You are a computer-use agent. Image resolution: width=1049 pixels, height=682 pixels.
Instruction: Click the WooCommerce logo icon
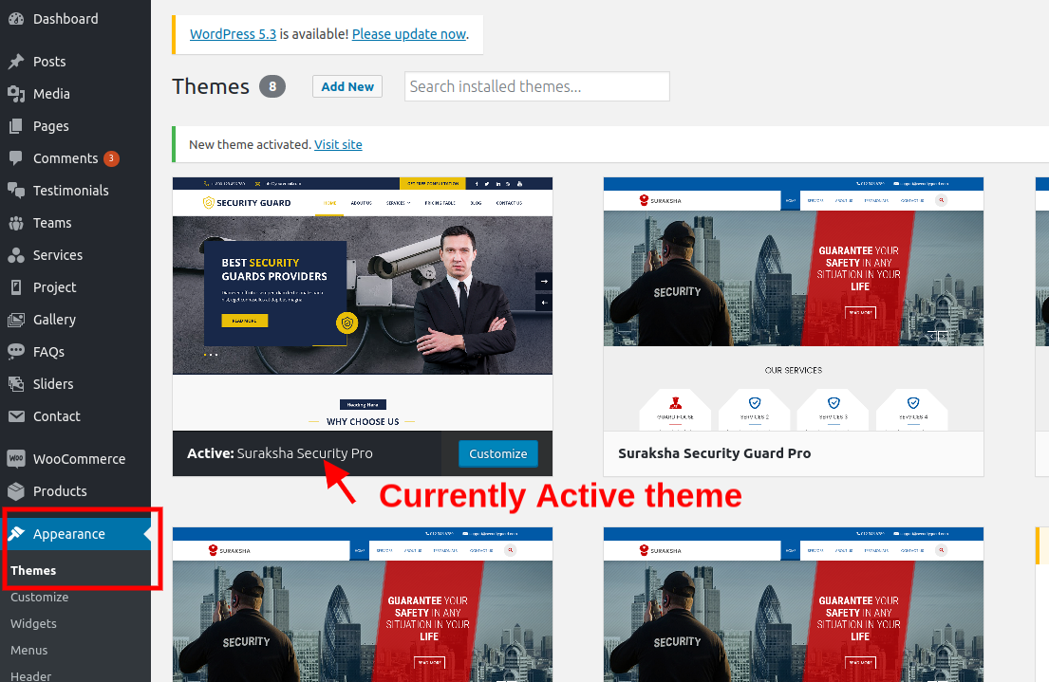pyautogui.click(x=16, y=459)
